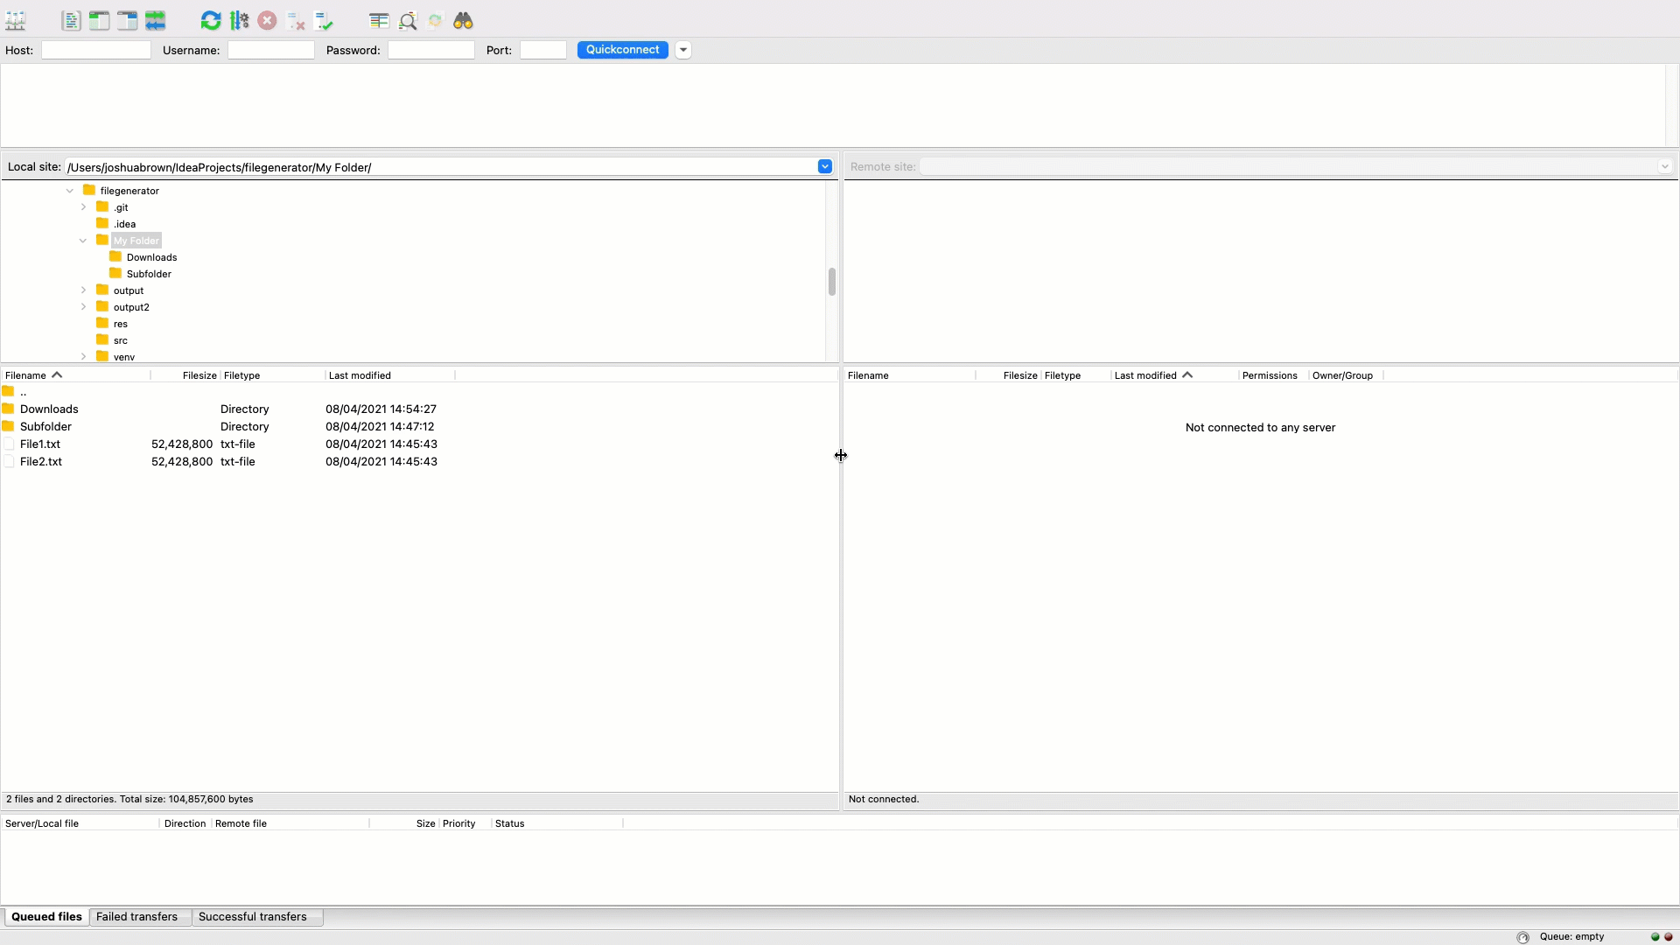Select filegenerator folder in local tree
The image size is (1680, 945).
pos(129,191)
